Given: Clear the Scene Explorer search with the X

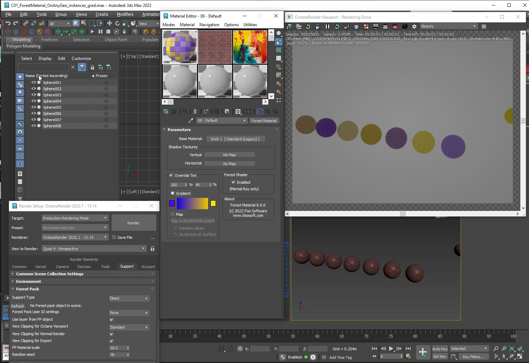Looking at the screenshot, I should (73, 67).
